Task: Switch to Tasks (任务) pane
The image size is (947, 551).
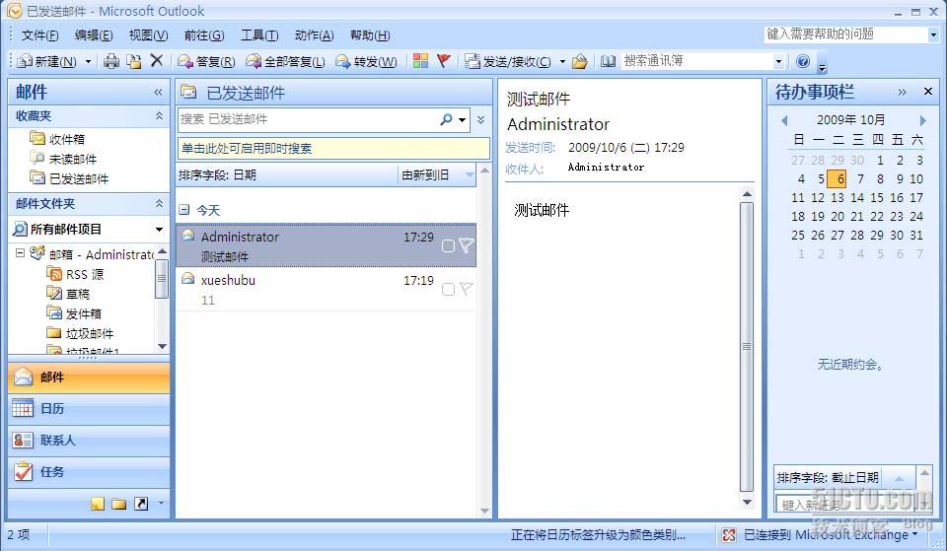Action: [89, 471]
